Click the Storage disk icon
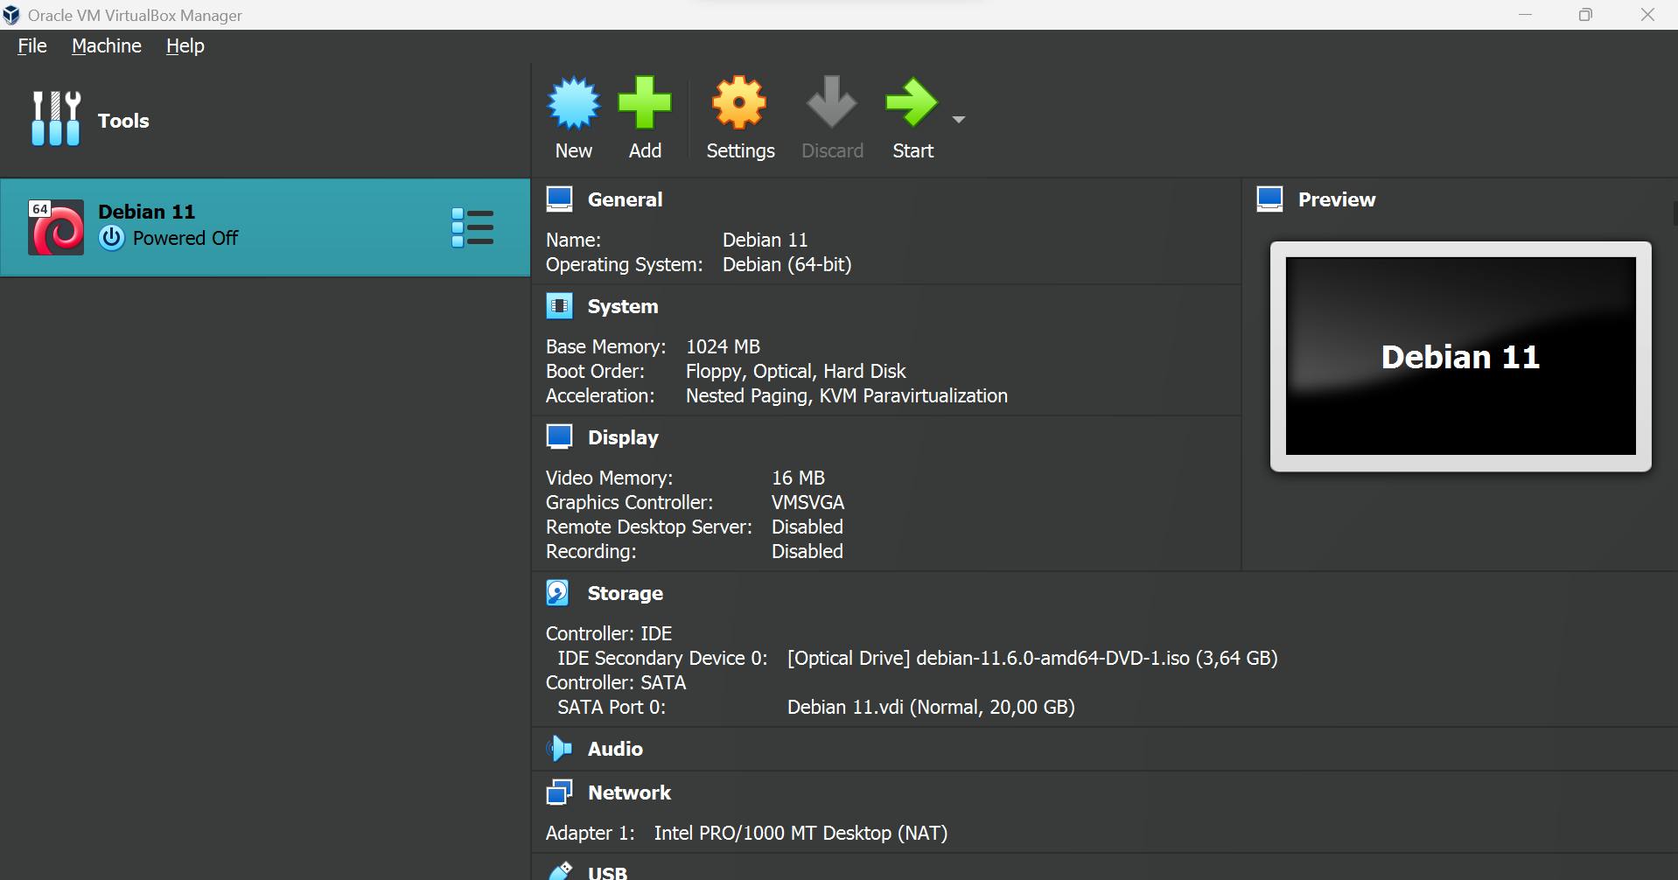 tap(558, 592)
